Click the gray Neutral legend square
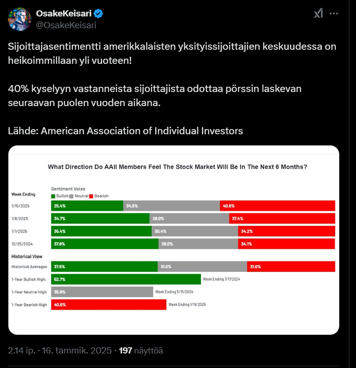Image resolution: width=356 pixels, height=368 pixels. [71, 196]
